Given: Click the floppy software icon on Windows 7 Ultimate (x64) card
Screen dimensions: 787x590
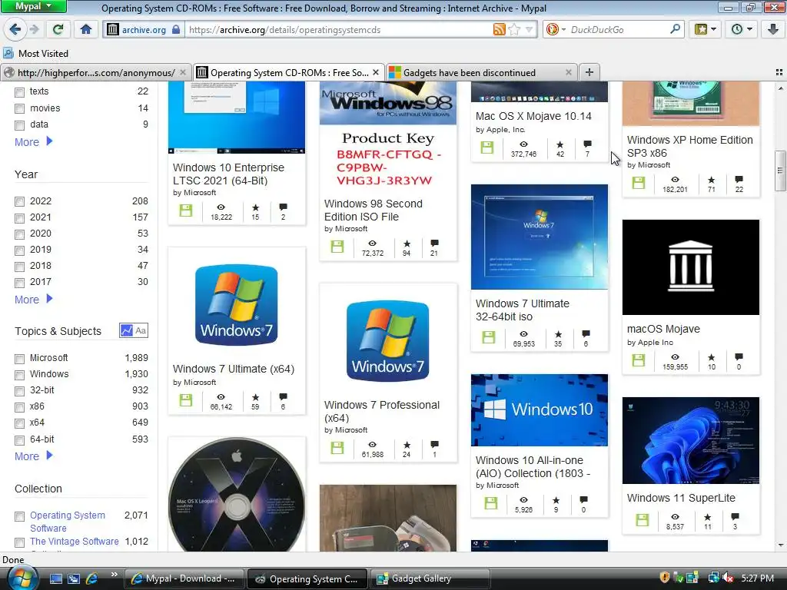Looking at the screenshot, I should point(186,399).
